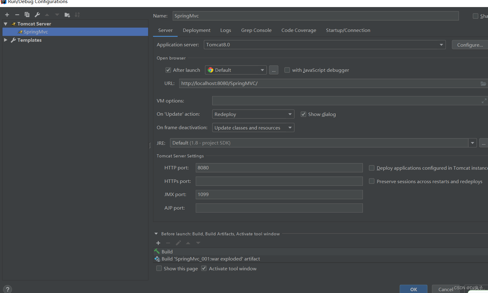
Task: Enable Deploy applications configured in Tomcat instance
Action: [372, 168]
